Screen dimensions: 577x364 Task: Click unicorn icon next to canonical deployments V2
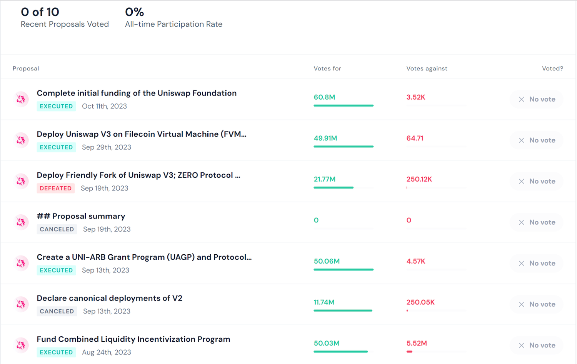coord(21,304)
